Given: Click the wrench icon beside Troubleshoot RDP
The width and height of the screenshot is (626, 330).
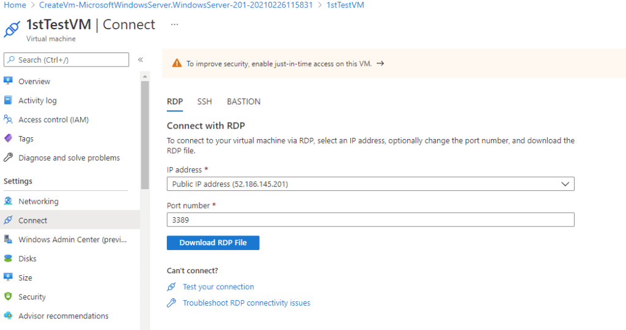Looking at the screenshot, I should tap(171, 303).
